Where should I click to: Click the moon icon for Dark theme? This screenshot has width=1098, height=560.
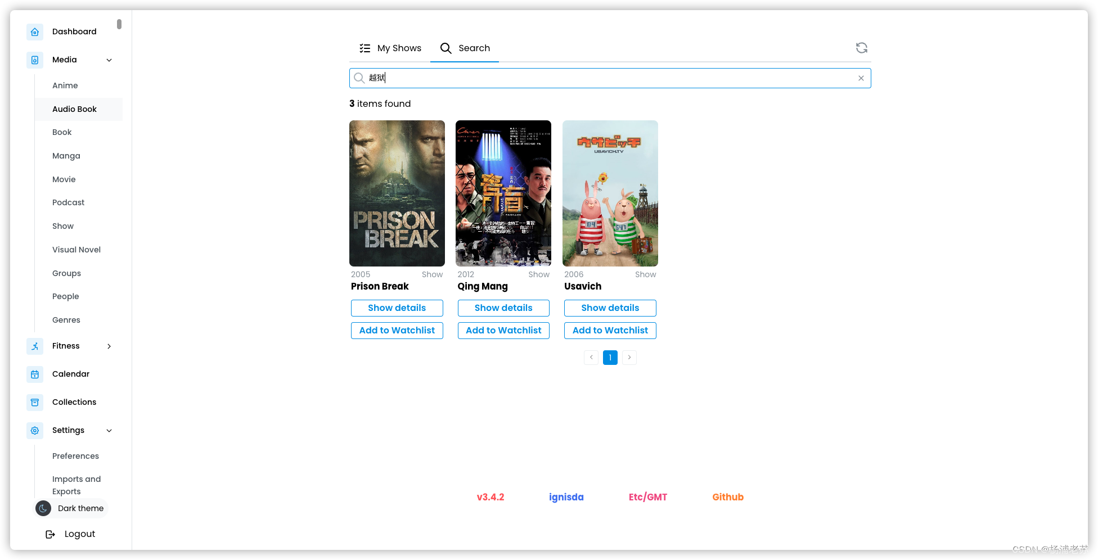(x=43, y=508)
